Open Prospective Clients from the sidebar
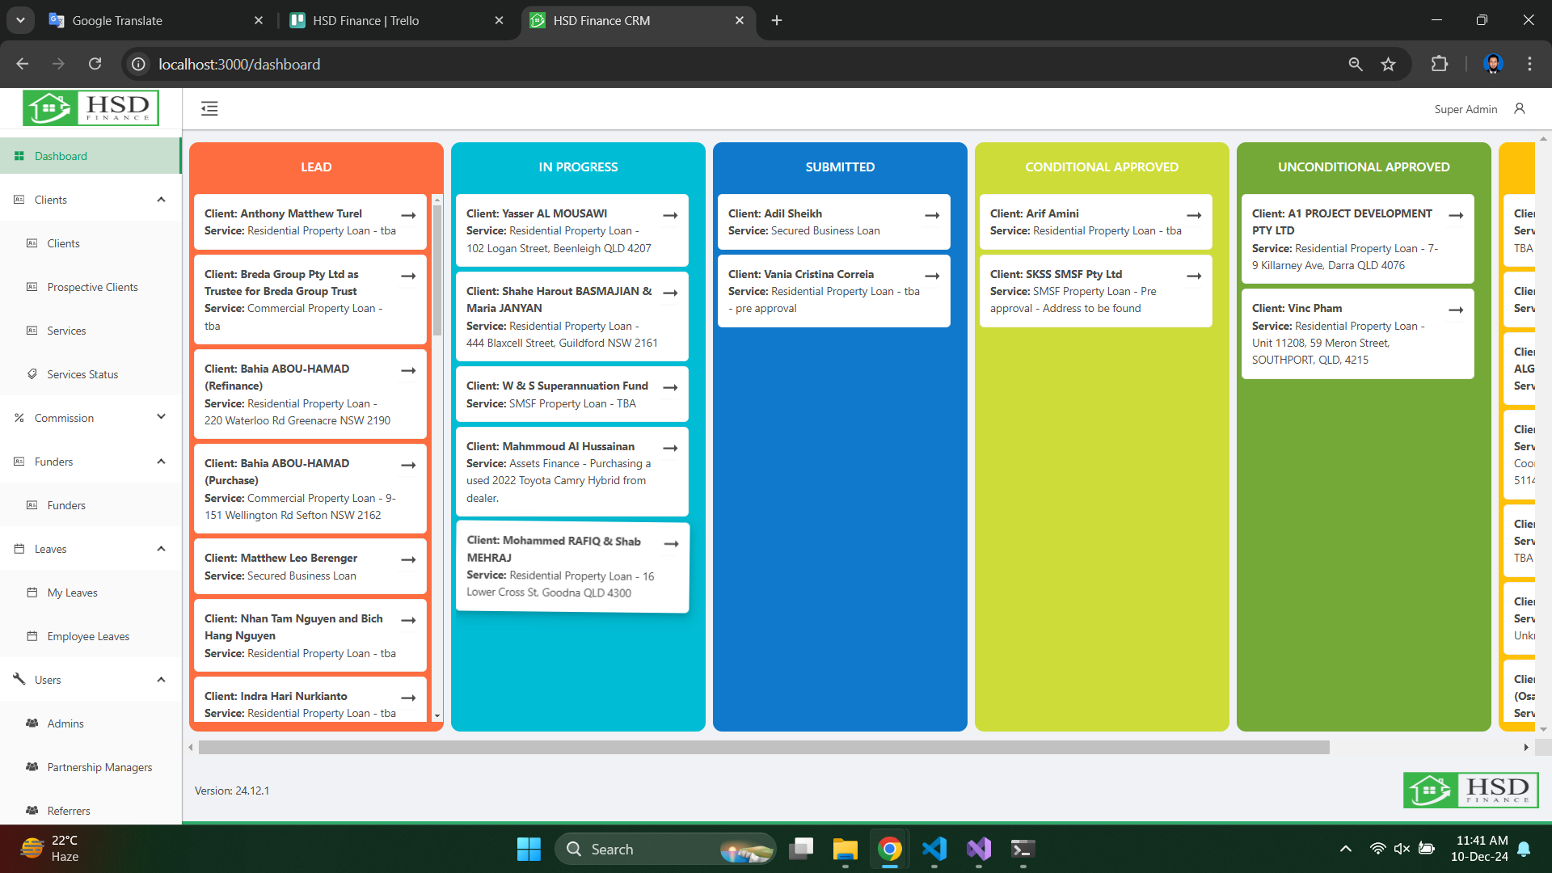 pos(92,287)
